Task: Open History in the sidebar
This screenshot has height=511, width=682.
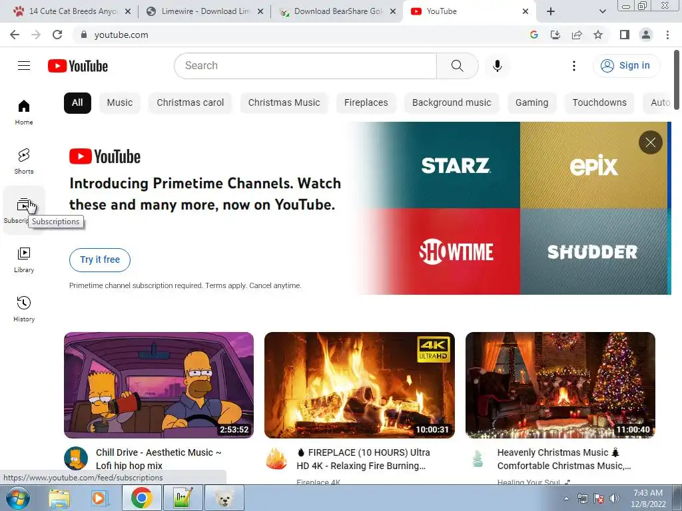Action: coord(24,309)
